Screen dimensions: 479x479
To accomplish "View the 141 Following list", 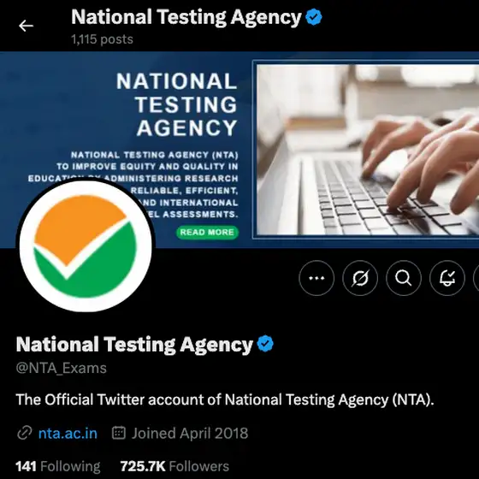I will click(58, 466).
